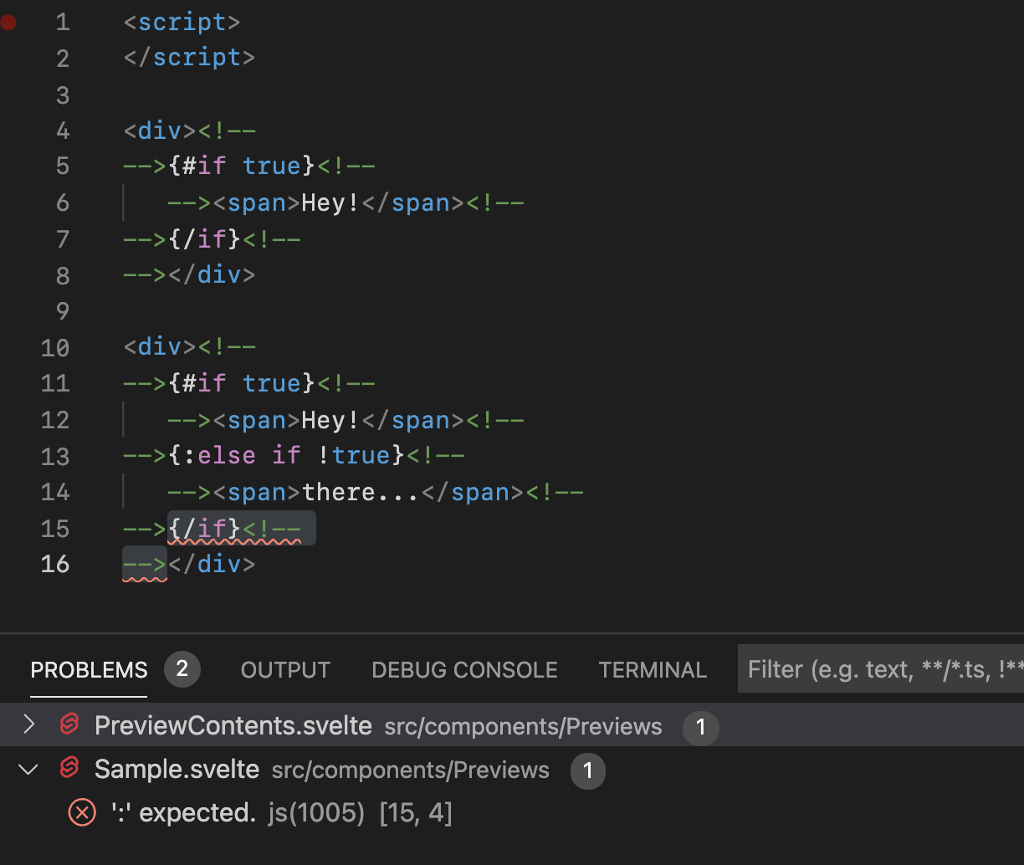Collapse the Sample.svelte problems entry
Image resolution: width=1024 pixels, height=865 pixels.
(28, 770)
